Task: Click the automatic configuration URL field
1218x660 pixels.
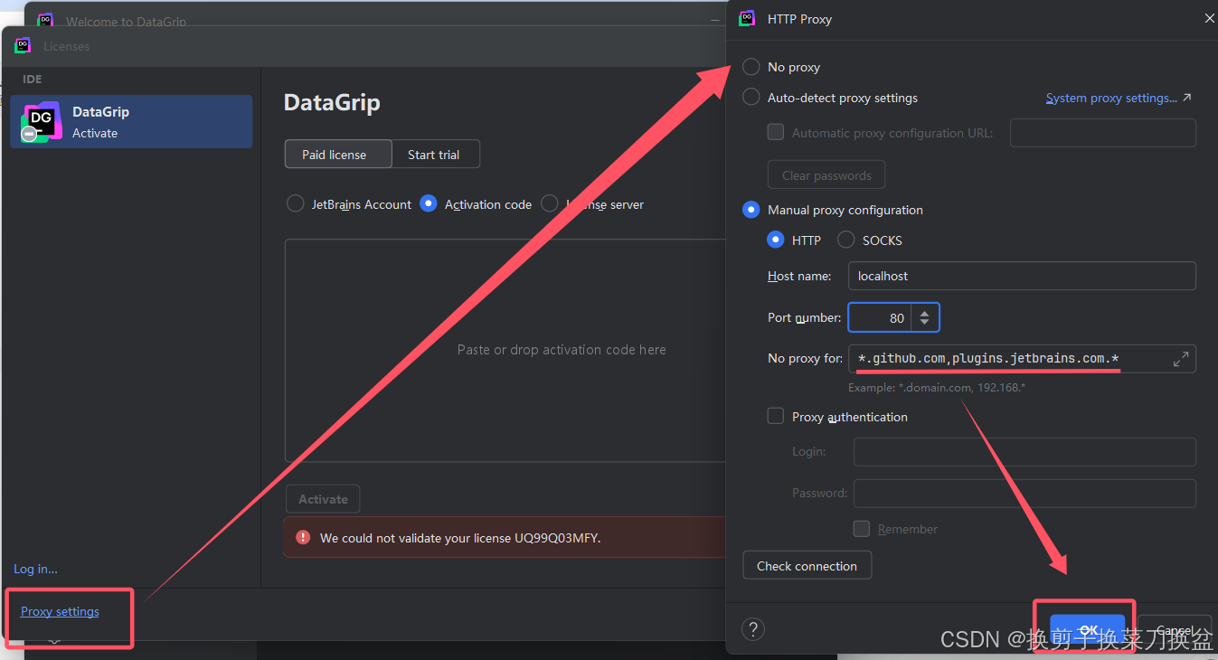Action: (1103, 133)
